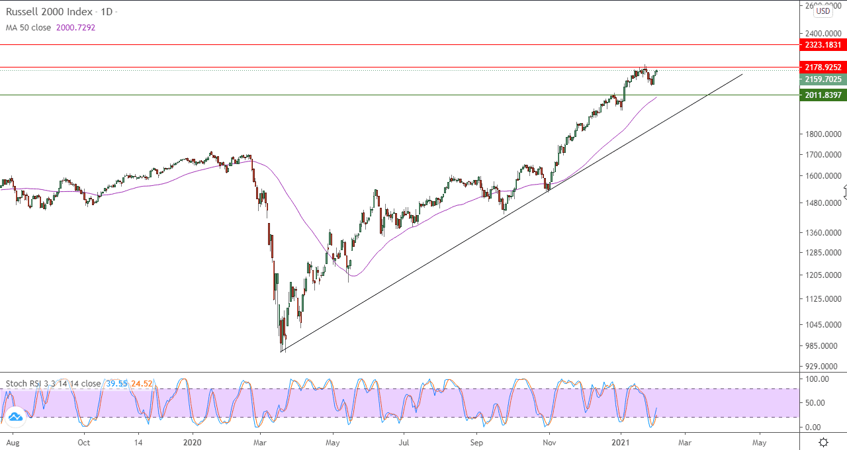Click the 2011.8397 green price label

[823, 95]
